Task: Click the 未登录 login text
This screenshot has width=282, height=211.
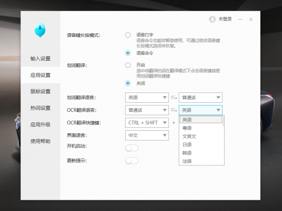Action: click(x=225, y=19)
